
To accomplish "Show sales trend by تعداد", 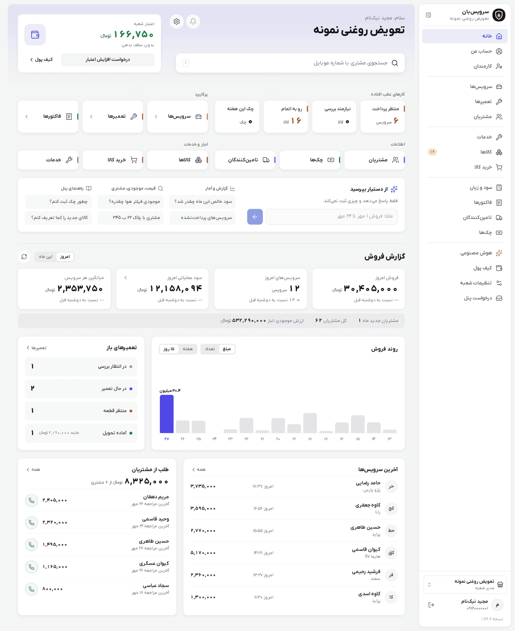I will point(210,349).
